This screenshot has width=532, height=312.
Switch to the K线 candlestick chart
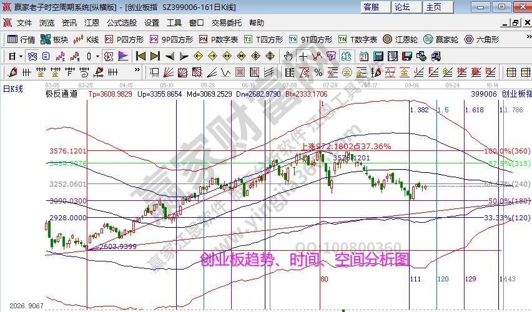pos(86,39)
